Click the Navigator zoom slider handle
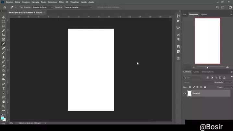The image size is (233, 131). [x=207, y=68]
